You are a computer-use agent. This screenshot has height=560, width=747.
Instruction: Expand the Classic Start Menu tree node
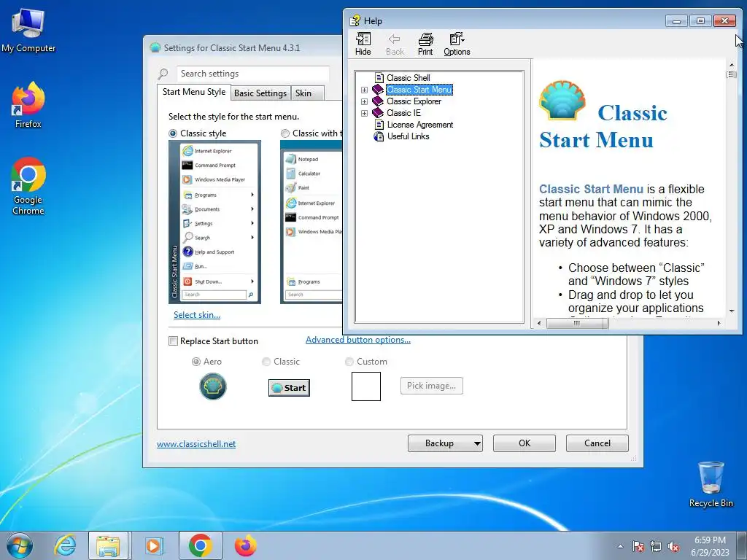365,90
